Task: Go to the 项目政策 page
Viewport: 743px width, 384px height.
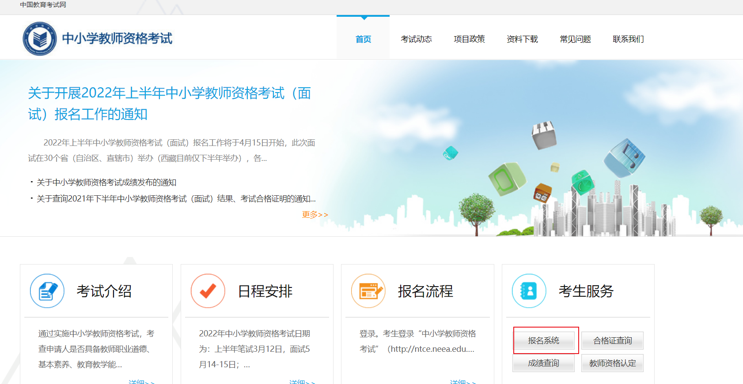Action: pyautogui.click(x=469, y=39)
